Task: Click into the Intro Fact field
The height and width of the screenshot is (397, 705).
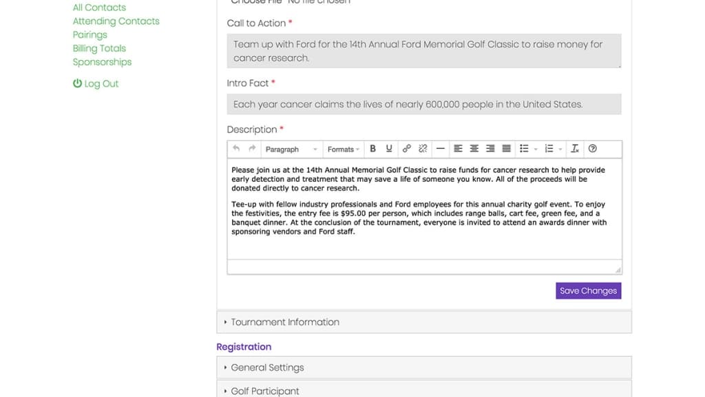Action: (424, 104)
